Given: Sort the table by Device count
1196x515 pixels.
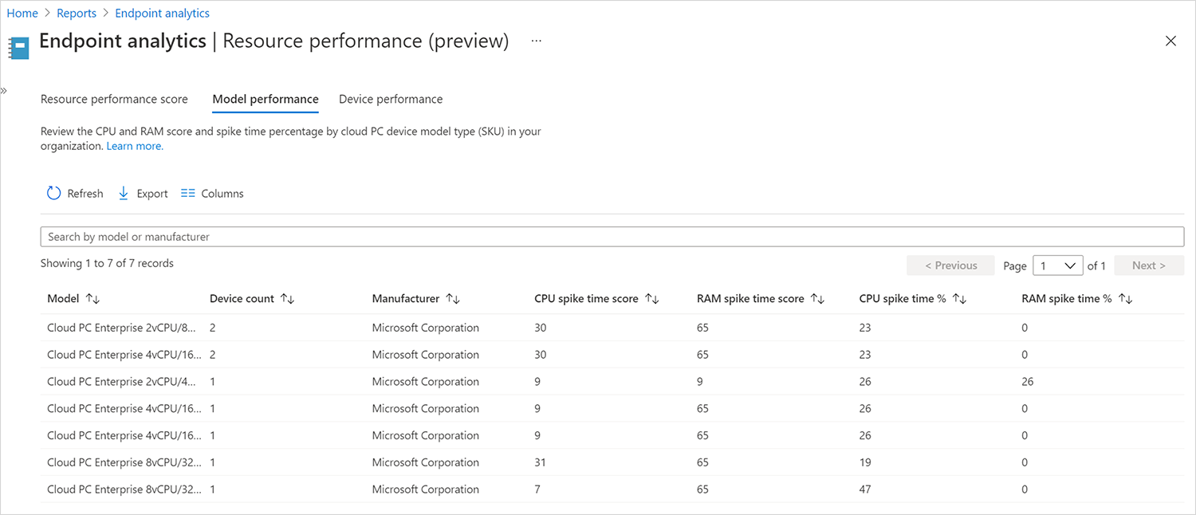Looking at the screenshot, I should tap(285, 297).
